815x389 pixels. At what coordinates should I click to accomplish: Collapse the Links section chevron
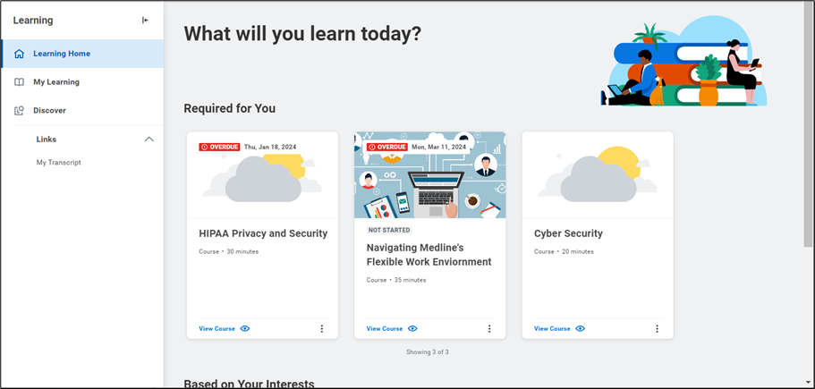(149, 140)
